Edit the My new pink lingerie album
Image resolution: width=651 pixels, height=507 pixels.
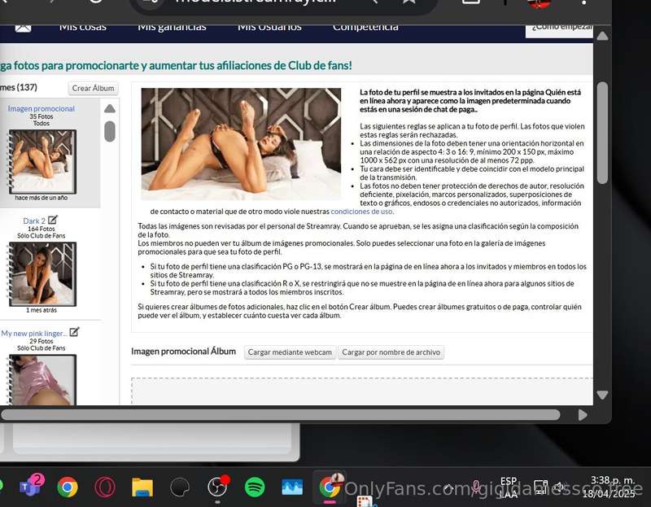[x=74, y=332]
